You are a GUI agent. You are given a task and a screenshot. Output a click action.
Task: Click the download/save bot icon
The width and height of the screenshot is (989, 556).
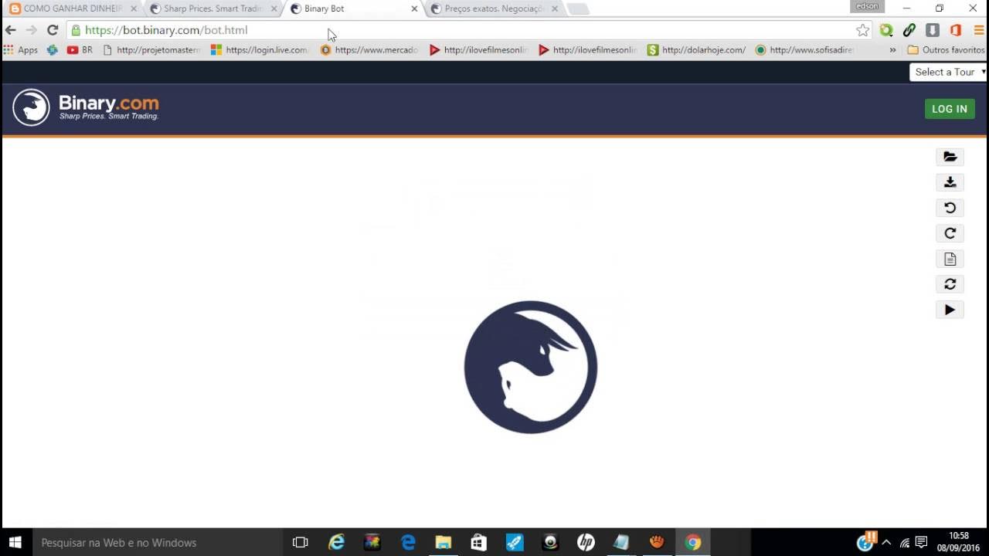[x=950, y=182]
